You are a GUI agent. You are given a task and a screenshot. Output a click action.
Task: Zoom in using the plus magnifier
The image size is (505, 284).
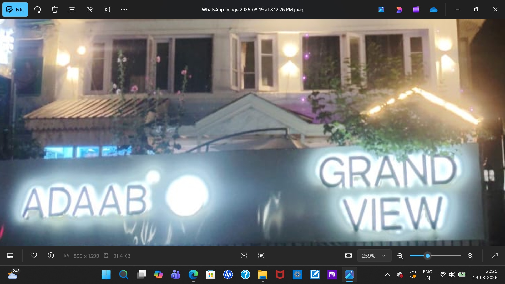pos(471,256)
